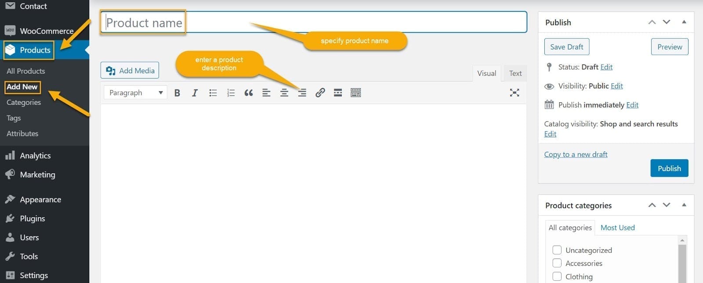Align text left
Screen dimensions: 703x283
pyautogui.click(x=266, y=93)
